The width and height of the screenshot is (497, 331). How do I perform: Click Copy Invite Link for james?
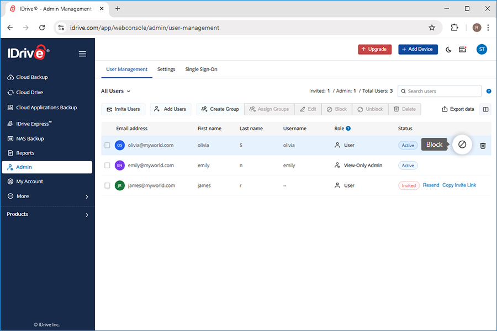tap(459, 185)
